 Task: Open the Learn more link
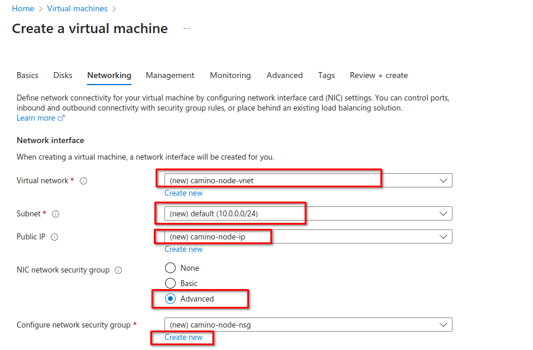pos(36,118)
